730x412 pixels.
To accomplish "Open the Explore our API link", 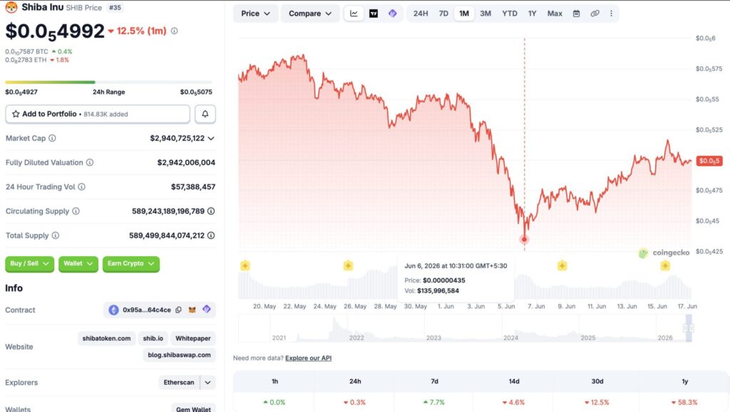I will pos(308,358).
